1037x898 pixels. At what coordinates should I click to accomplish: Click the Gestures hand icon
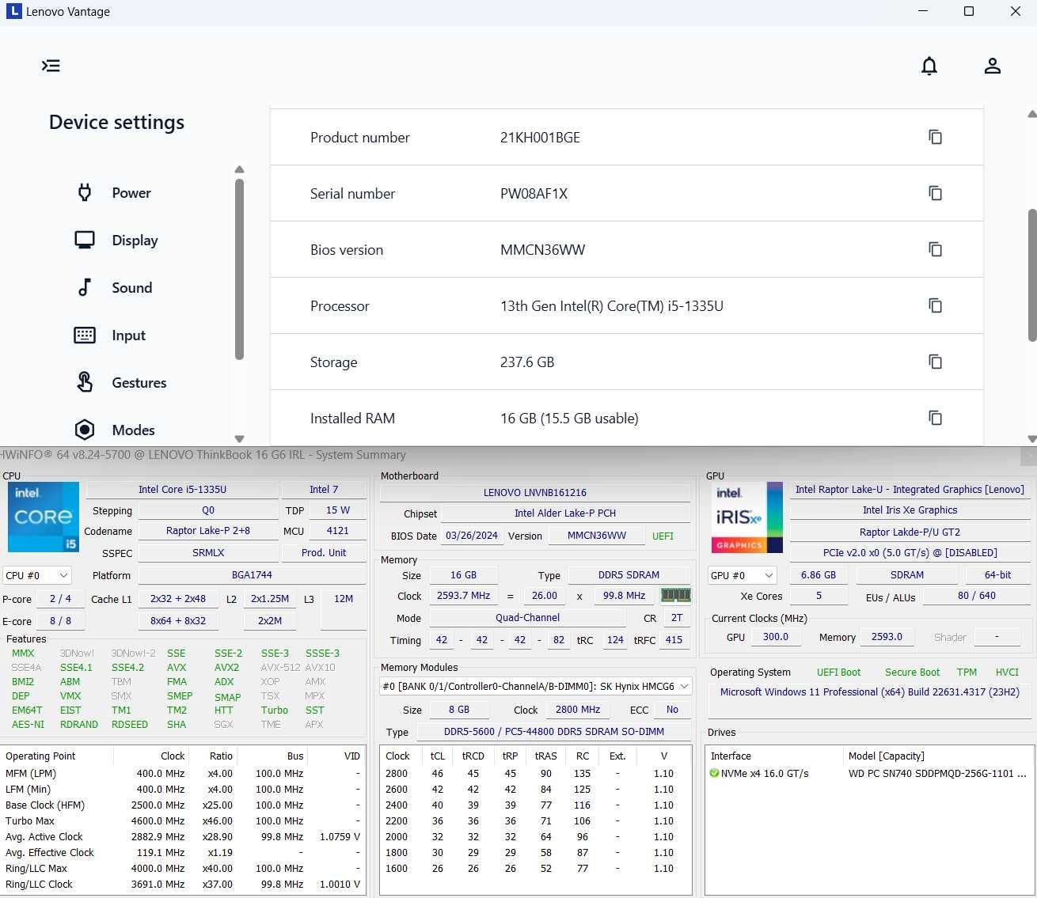pyautogui.click(x=85, y=382)
